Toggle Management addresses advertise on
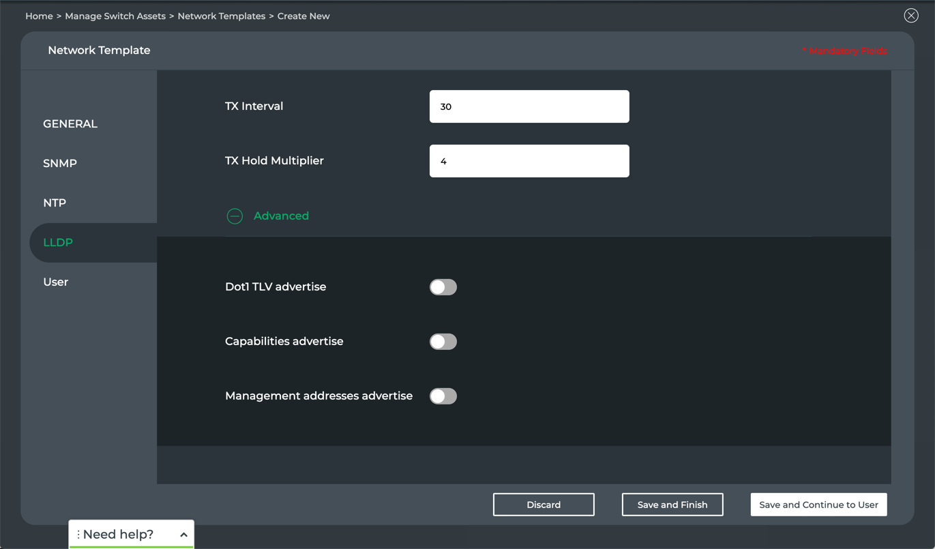 (x=443, y=396)
